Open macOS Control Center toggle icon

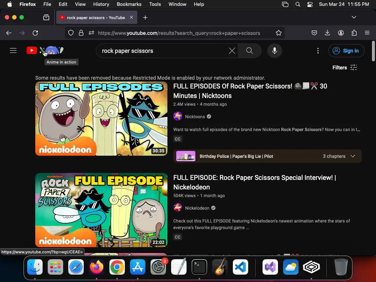[310, 4]
